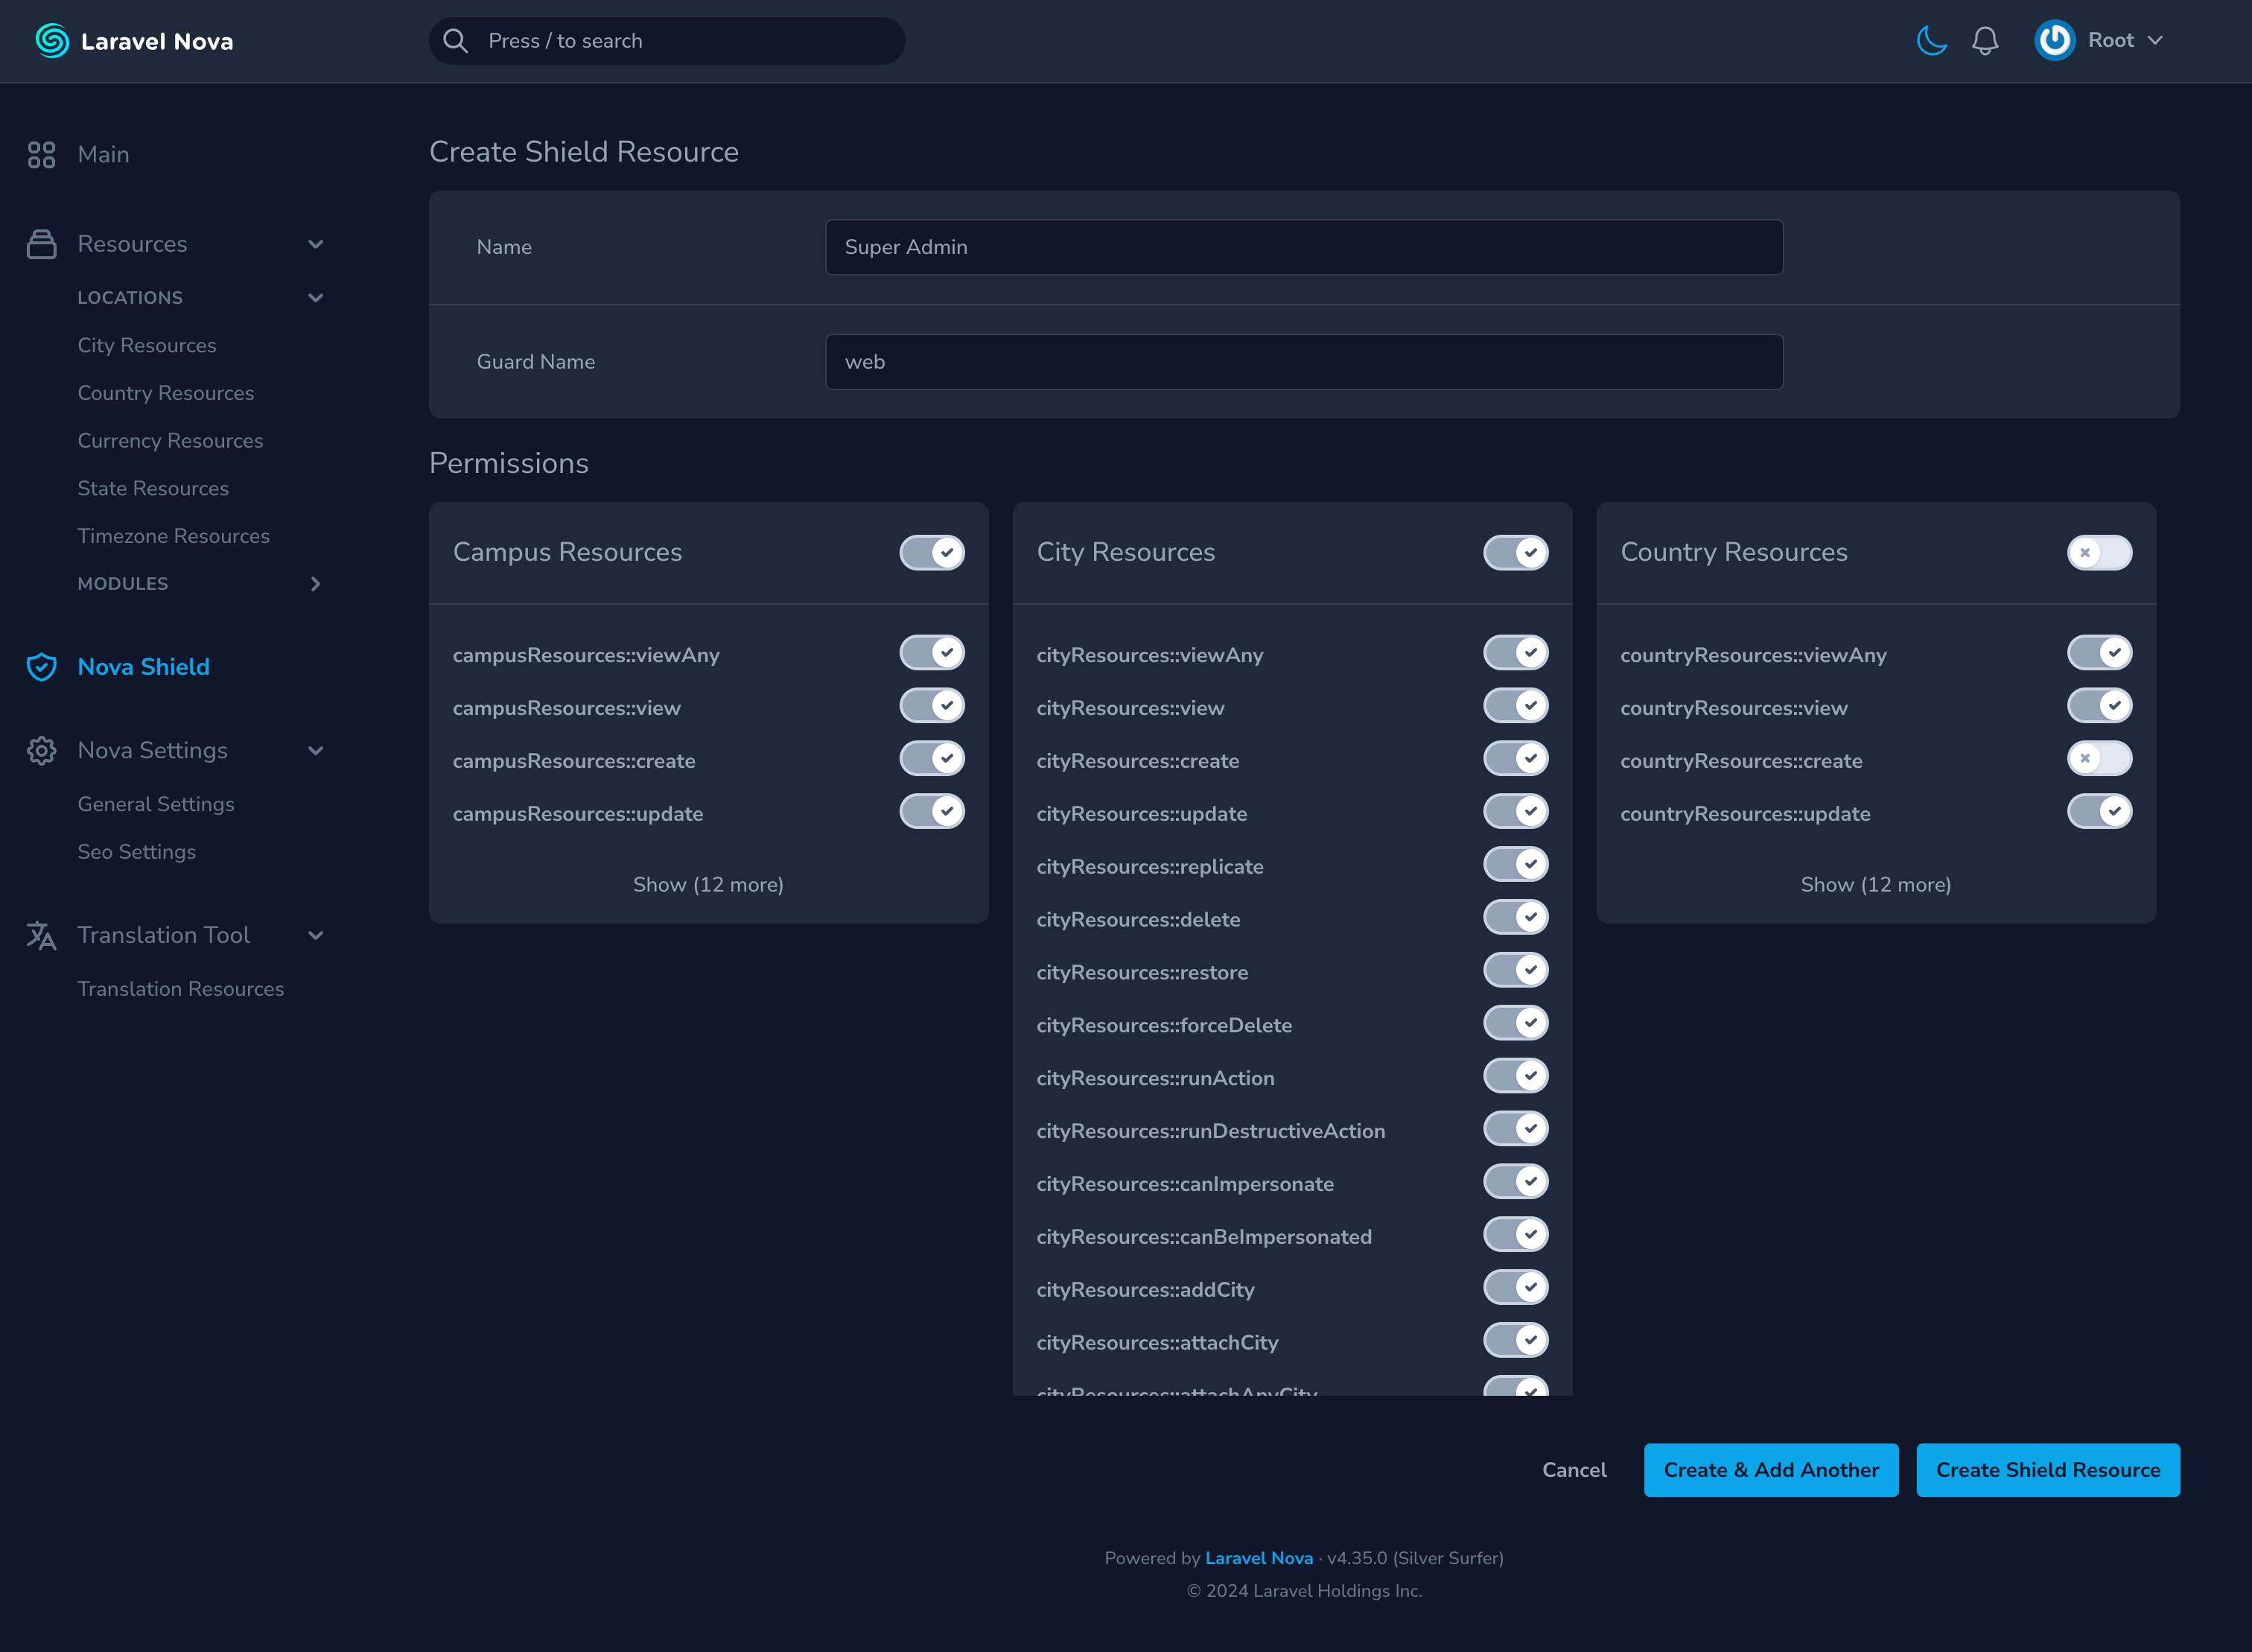Image resolution: width=2252 pixels, height=1652 pixels.
Task: Turn on countryResources::create toggle
Action: (x=2099, y=759)
